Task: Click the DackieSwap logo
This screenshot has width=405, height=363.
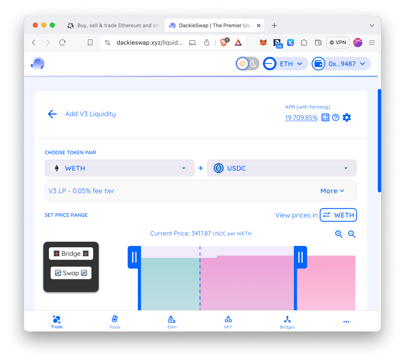Action: pyautogui.click(x=37, y=64)
